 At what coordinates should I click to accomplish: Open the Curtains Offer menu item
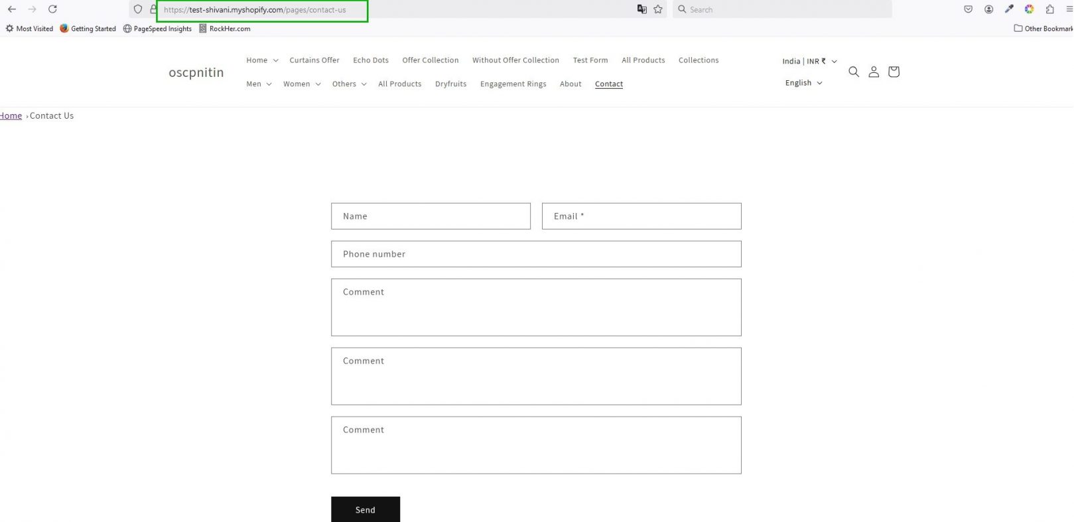click(314, 60)
